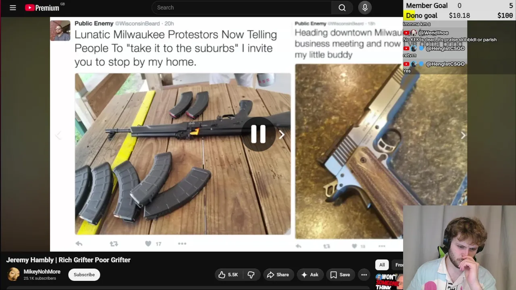Like the video with thumbs up
516x290 pixels.
(x=228, y=275)
